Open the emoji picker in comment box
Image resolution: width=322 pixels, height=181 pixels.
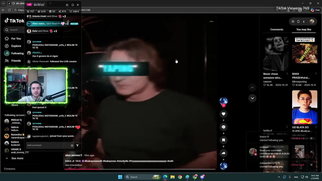pyautogui.click(x=72, y=145)
